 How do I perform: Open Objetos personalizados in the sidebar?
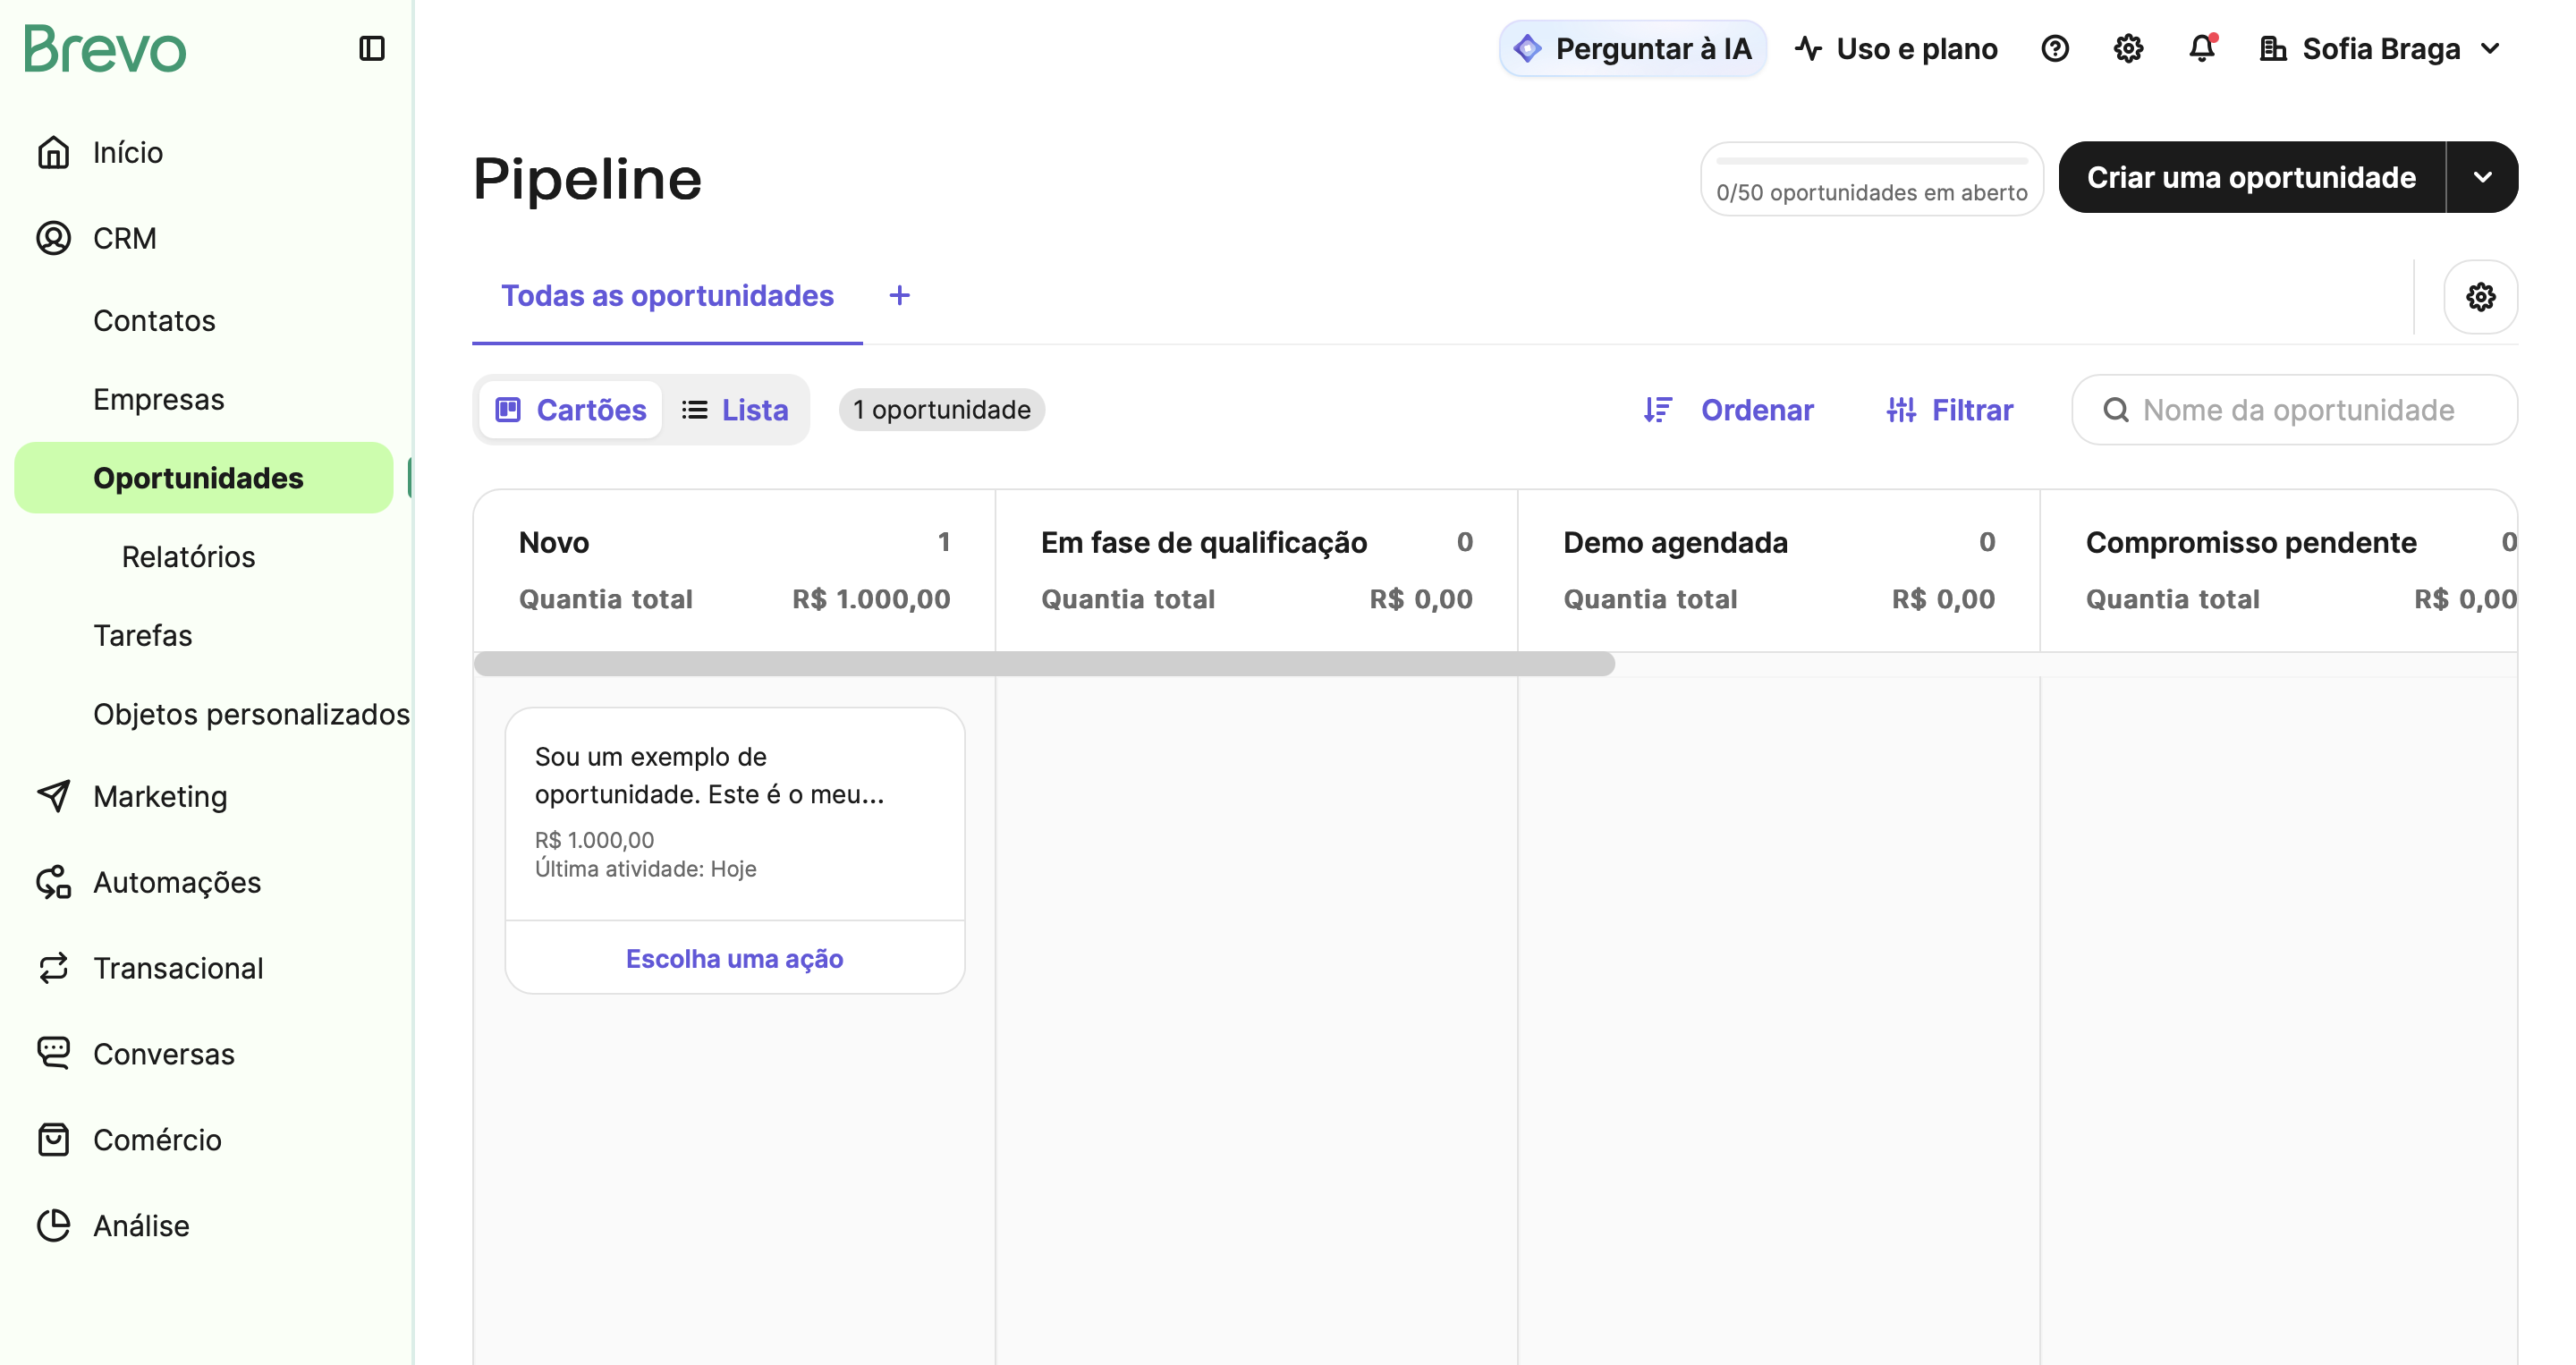point(252,714)
